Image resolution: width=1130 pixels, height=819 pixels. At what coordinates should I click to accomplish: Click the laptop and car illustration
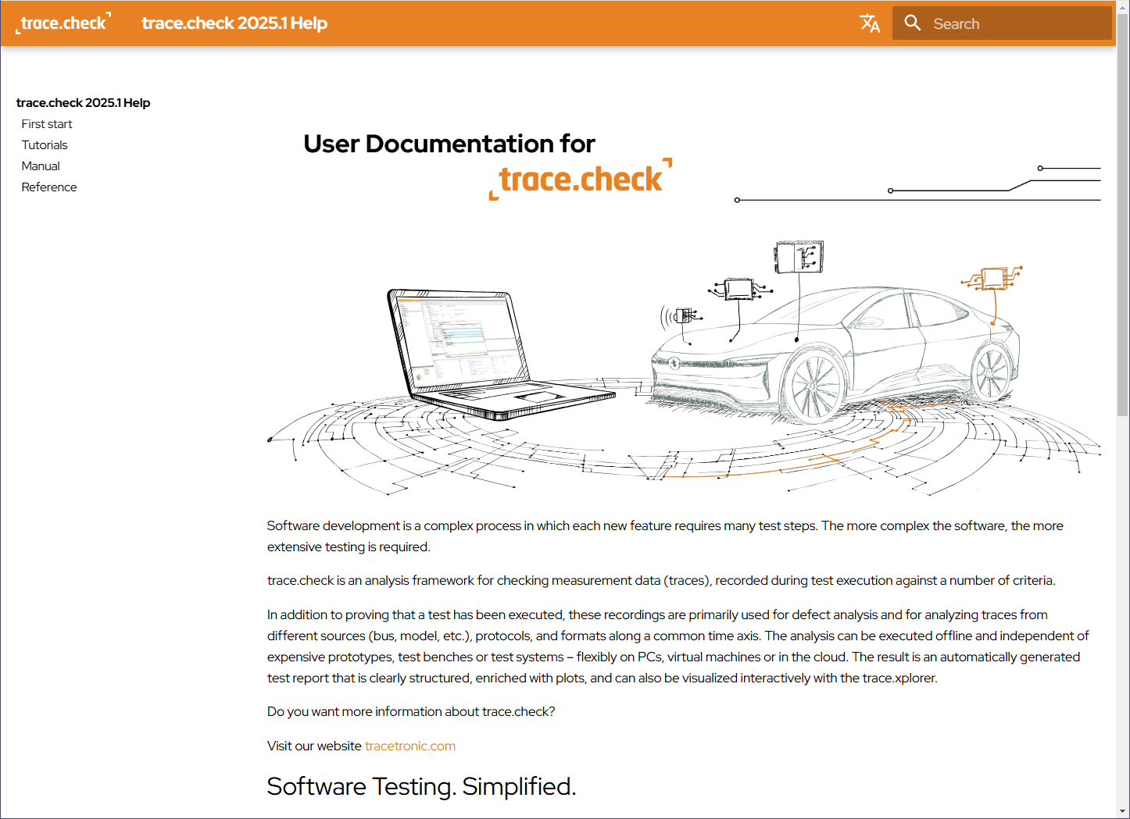(x=684, y=367)
